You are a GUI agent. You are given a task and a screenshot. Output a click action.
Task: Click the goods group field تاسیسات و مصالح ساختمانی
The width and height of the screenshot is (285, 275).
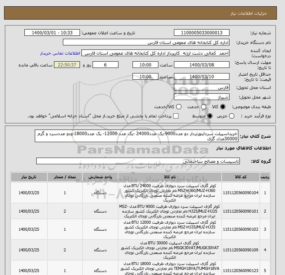138,161
